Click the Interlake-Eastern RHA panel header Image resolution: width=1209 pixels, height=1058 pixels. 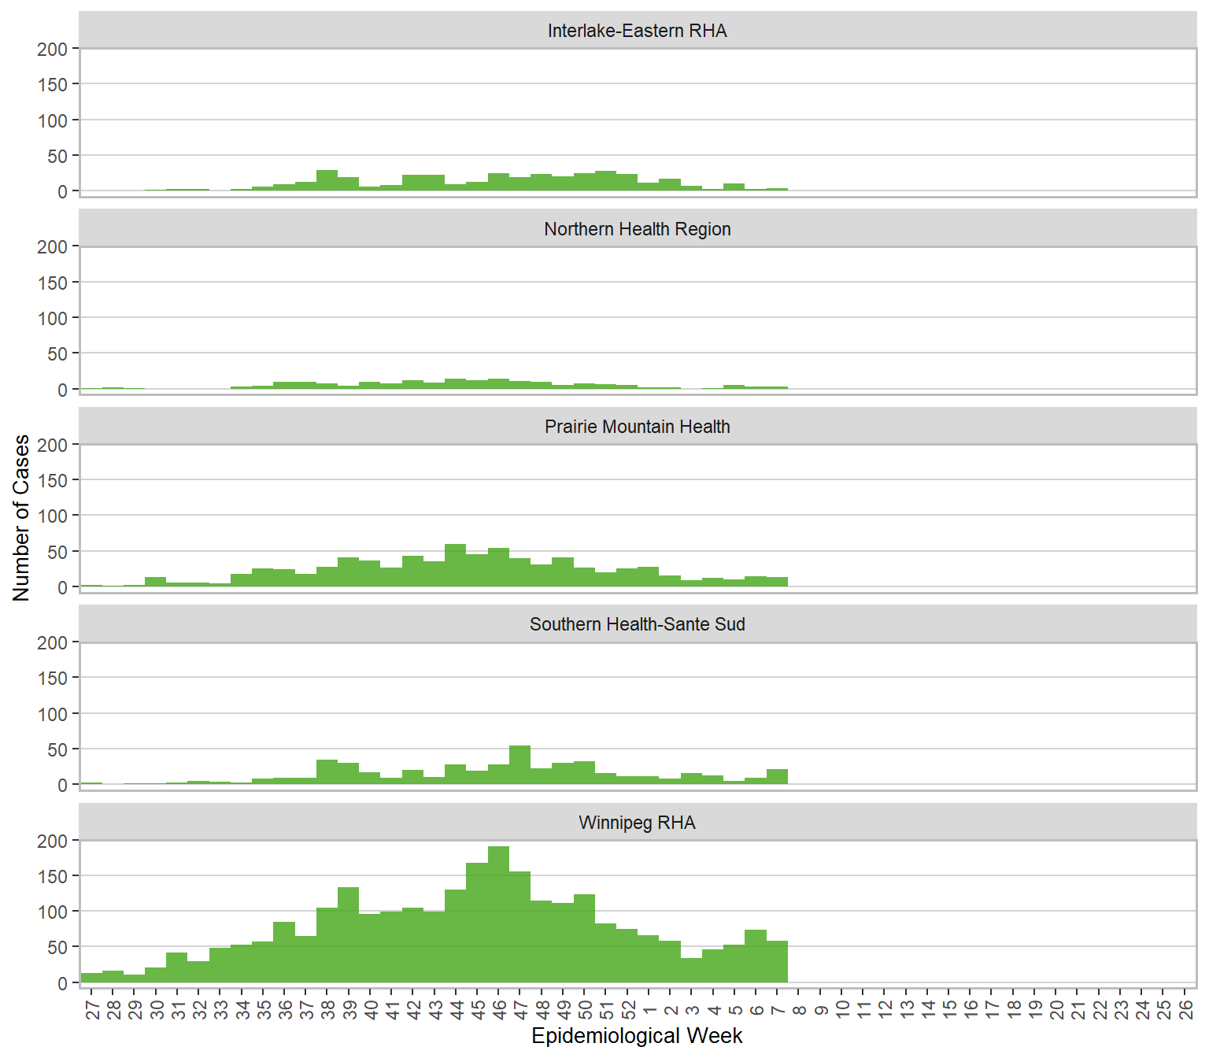(x=637, y=31)
